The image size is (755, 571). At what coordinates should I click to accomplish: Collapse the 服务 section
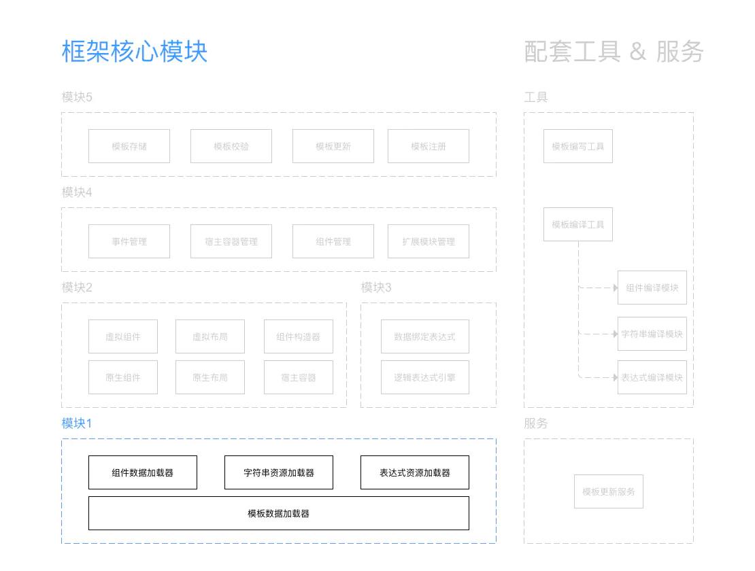pos(537,423)
